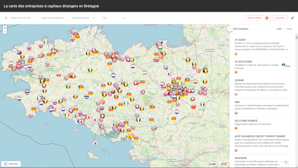Zoom in on the map
The width and height of the screenshot is (298, 168).
point(5,28)
